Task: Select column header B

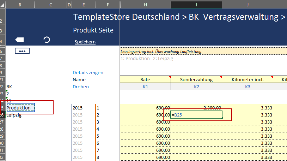Action: (20, 5)
